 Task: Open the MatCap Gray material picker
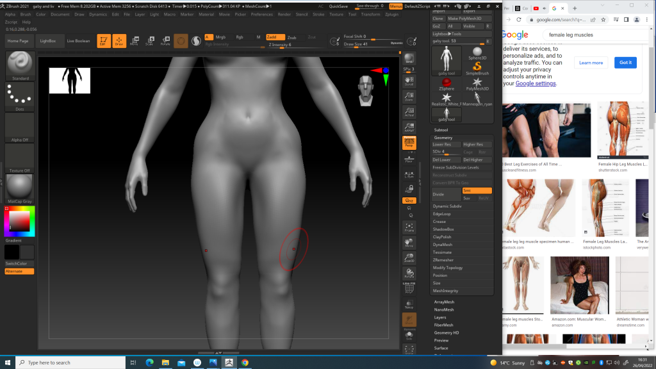(x=20, y=189)
